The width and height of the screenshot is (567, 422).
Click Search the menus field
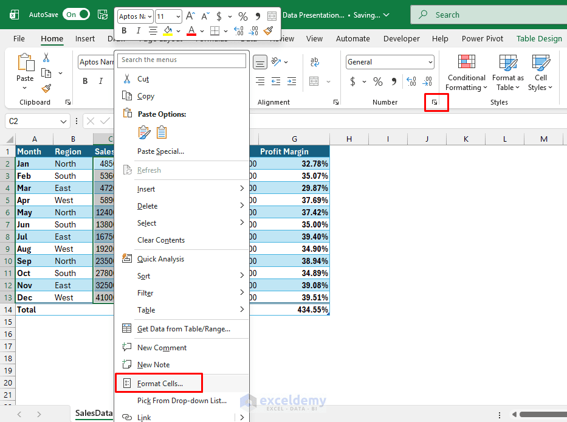click(x=182, y=60)
